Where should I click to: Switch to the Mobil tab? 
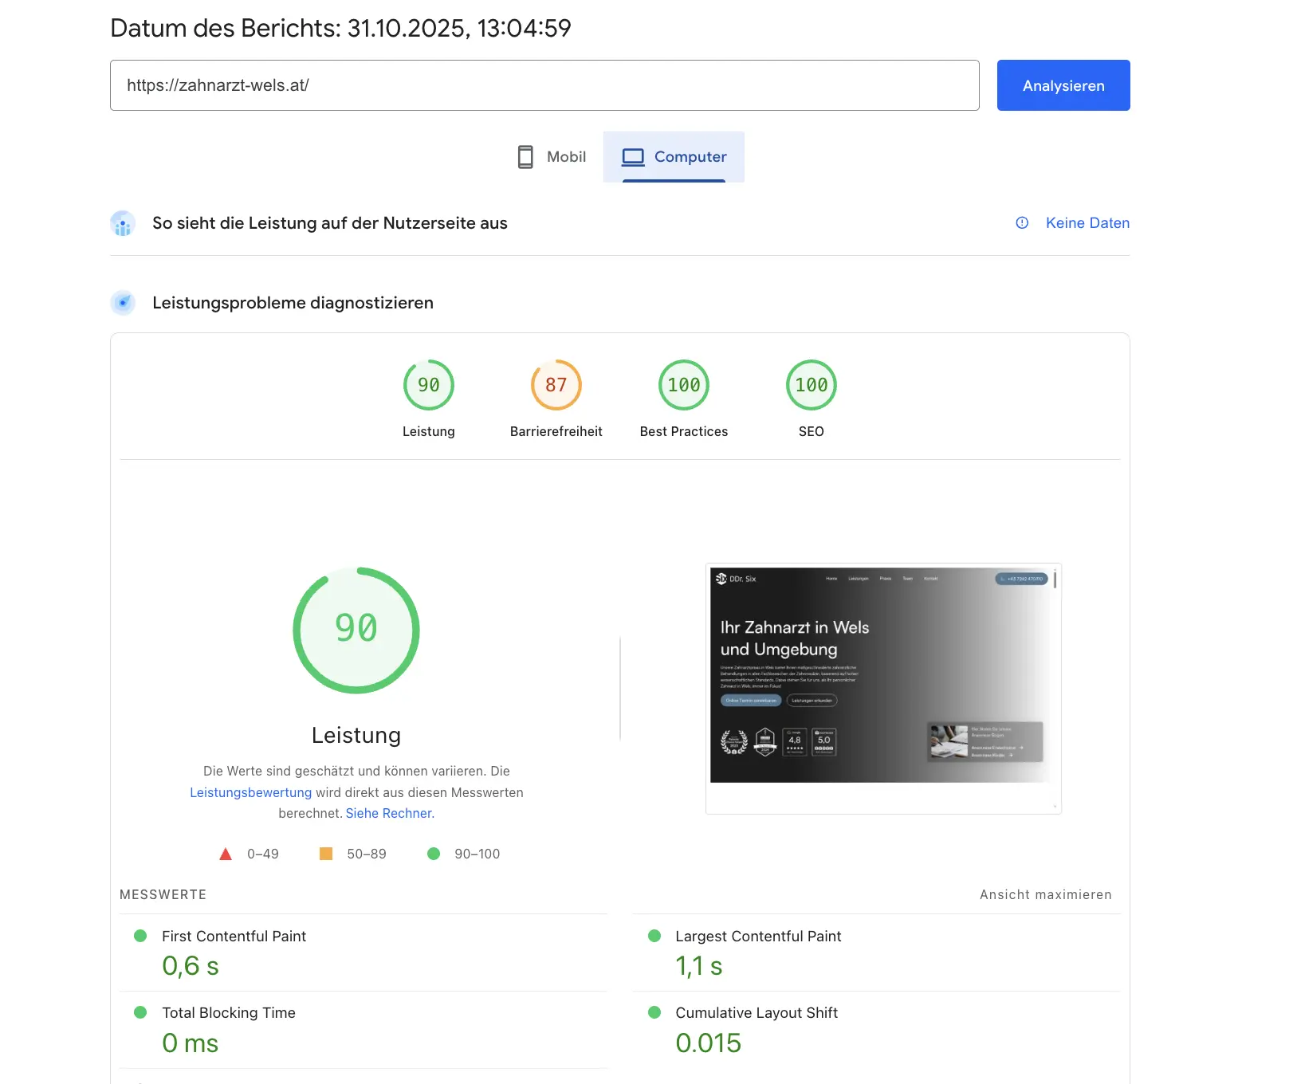pos(551,157)
